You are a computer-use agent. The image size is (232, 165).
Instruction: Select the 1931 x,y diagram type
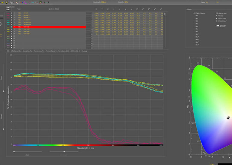point(217,15)
